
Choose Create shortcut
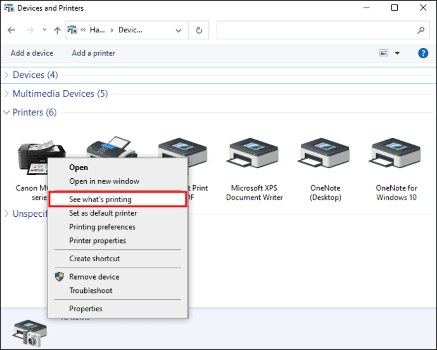118,259
